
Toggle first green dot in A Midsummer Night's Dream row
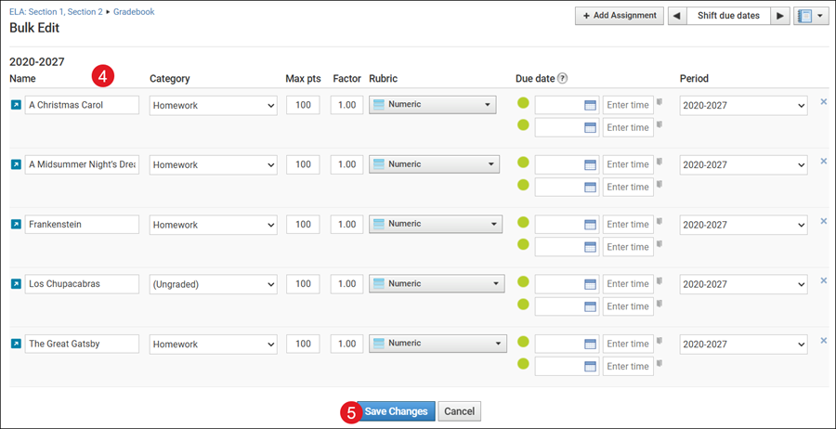coord(523,163)
